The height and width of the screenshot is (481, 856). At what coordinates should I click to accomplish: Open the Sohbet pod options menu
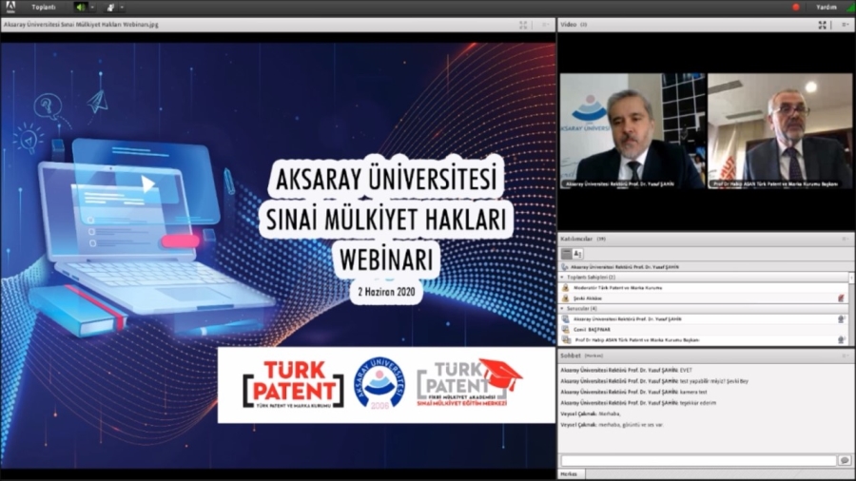[846, 356]
